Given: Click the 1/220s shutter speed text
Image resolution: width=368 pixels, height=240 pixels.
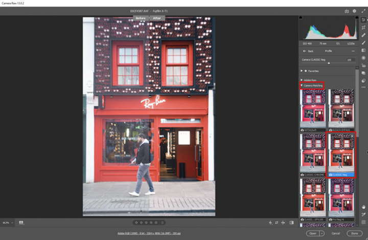Looking at the screenshot, I should point(351,43).
